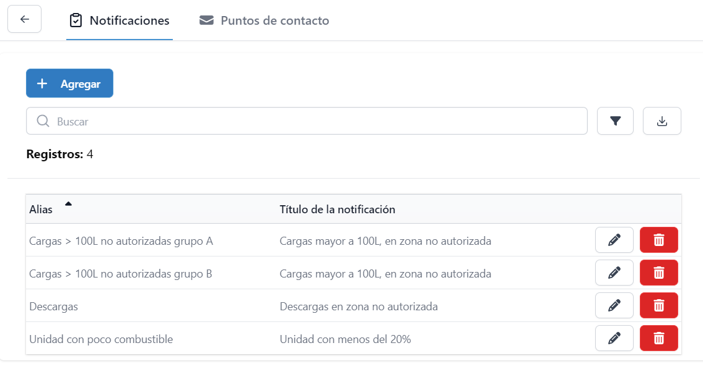Image resolution: width=703 pixels, height=369 pixels.
Task: Click the download/export icon
Action: 662,121
